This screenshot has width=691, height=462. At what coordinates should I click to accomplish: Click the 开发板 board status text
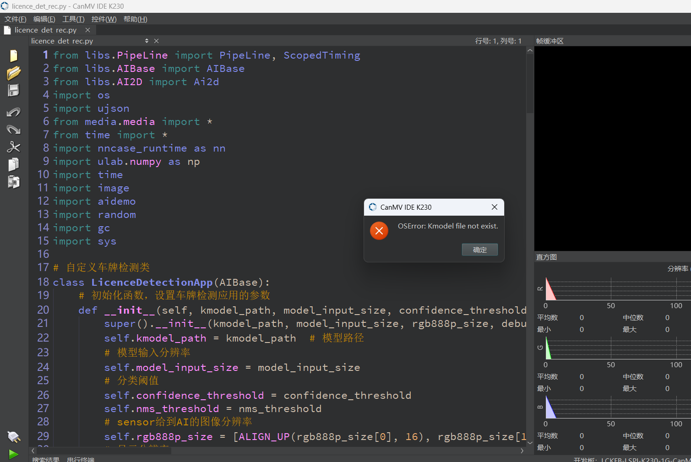pos(632,460)
